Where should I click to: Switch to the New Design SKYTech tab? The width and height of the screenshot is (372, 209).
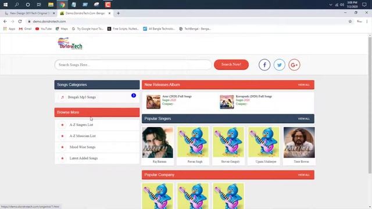(29, 13)
